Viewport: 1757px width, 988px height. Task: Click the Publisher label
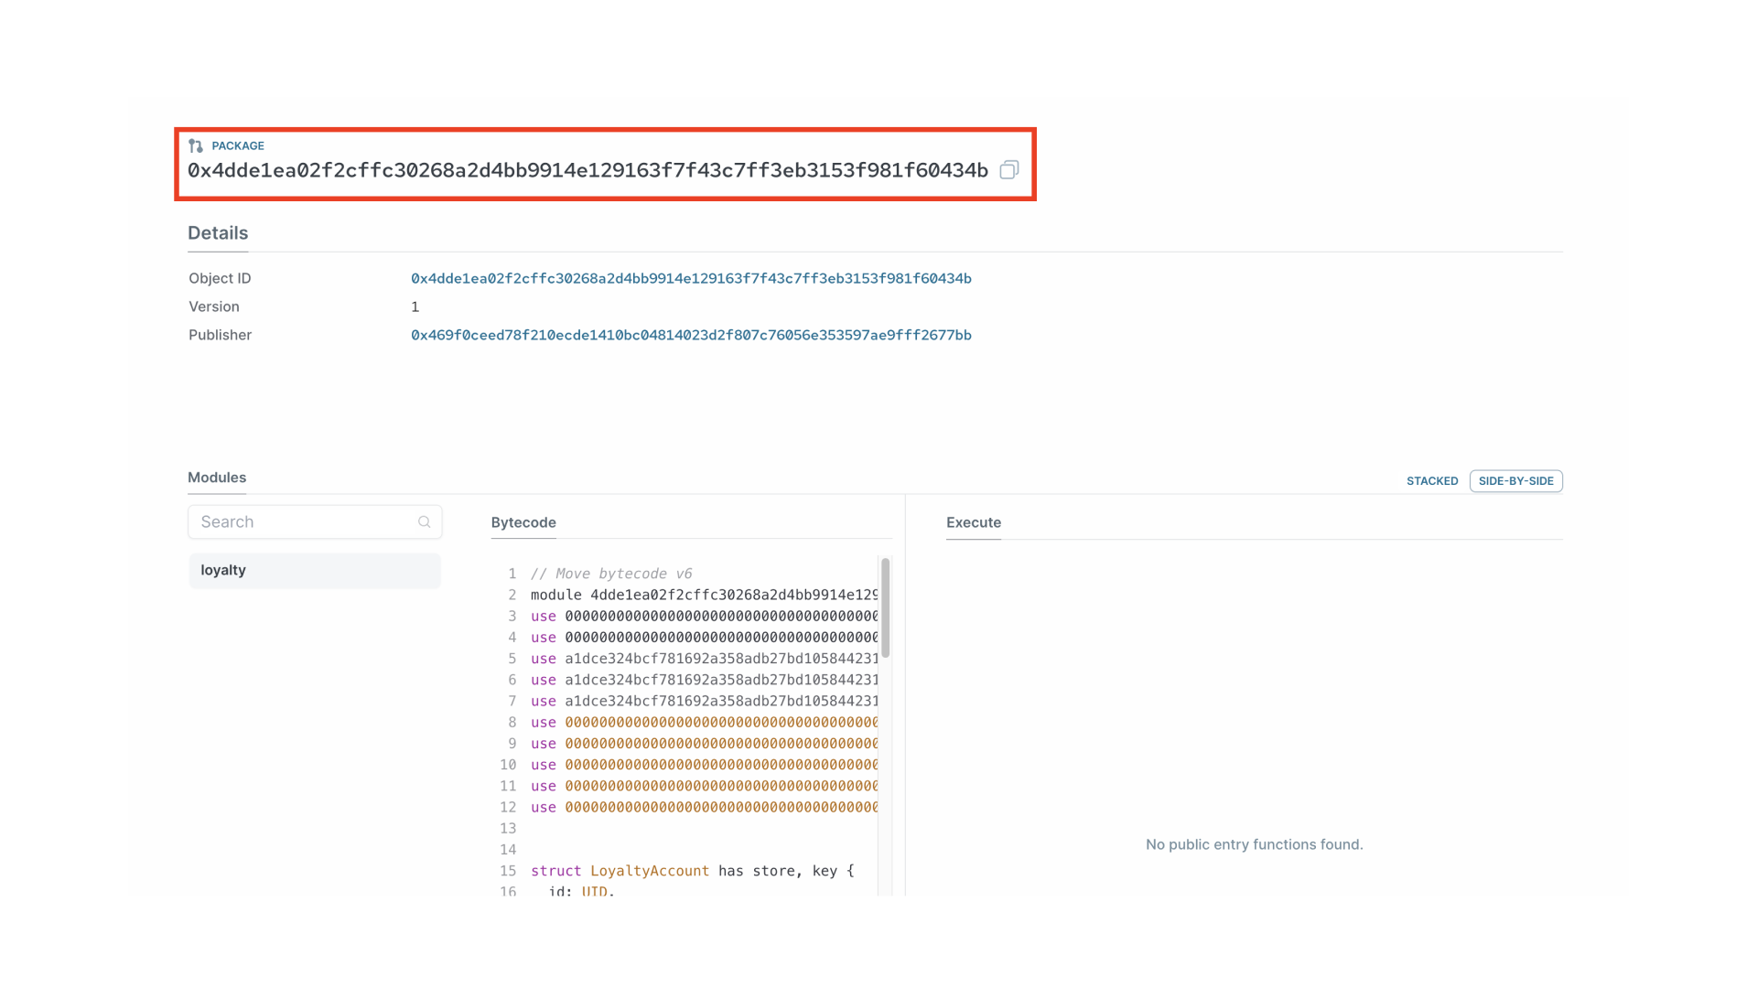220,336
